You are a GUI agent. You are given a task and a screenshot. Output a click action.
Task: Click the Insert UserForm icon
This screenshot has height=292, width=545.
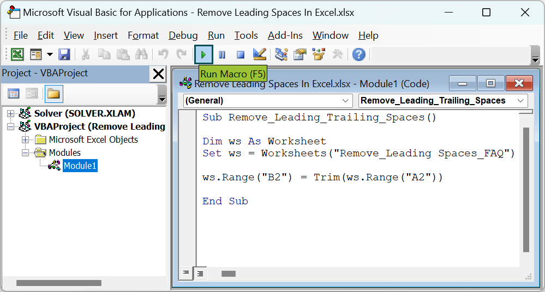tap(36, 54)
